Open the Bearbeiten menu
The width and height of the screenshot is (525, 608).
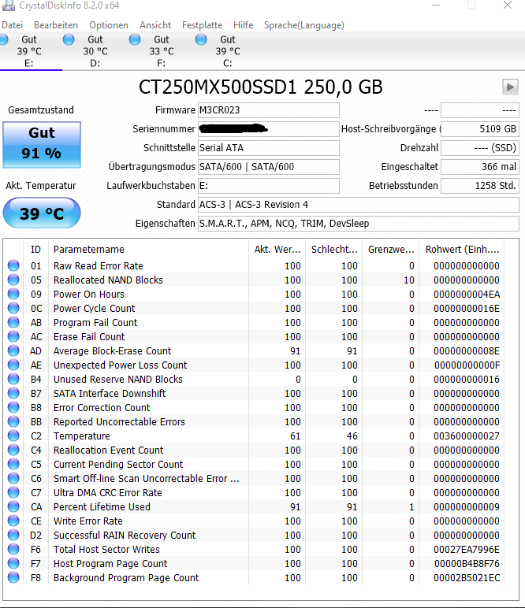pos(56,25)
